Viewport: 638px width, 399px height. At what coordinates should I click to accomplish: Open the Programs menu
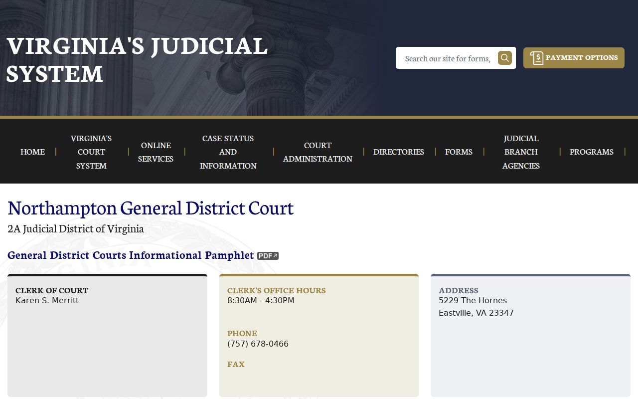(x=592, y=152)
